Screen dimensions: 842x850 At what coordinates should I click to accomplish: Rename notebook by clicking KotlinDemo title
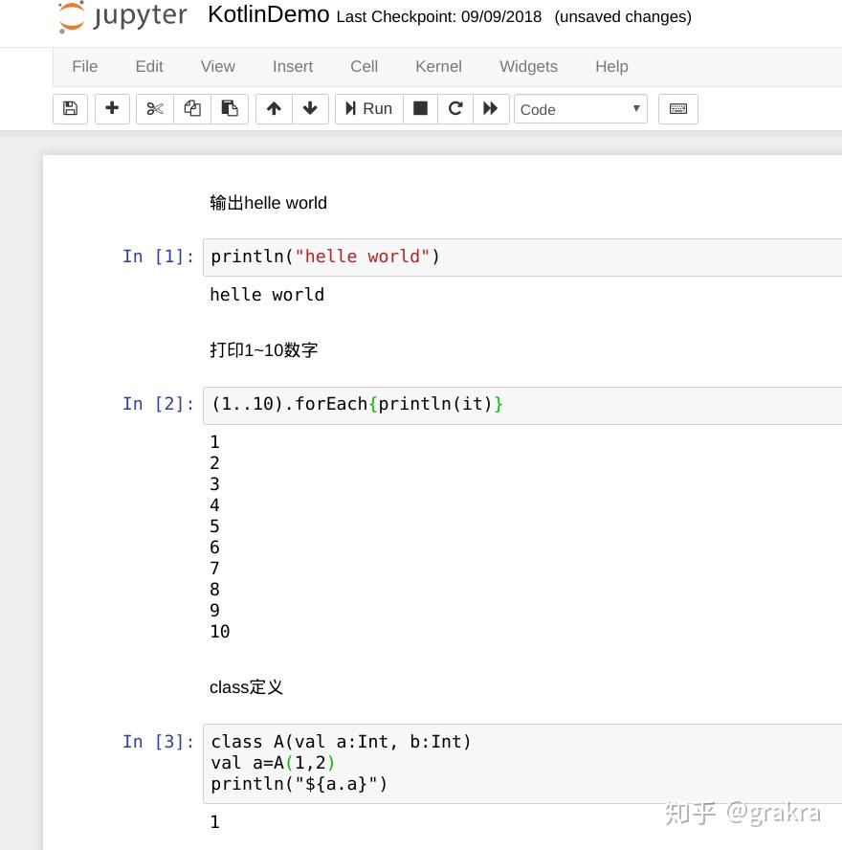(268, 15)
